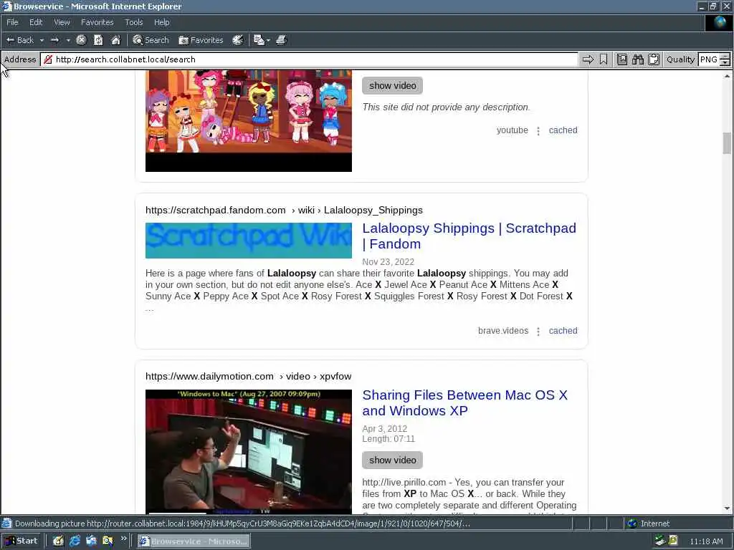The width and height of the screenshot is (734, 550).
Task: Expand Quick Launch overflow chevron
Action: pos(123,539)
